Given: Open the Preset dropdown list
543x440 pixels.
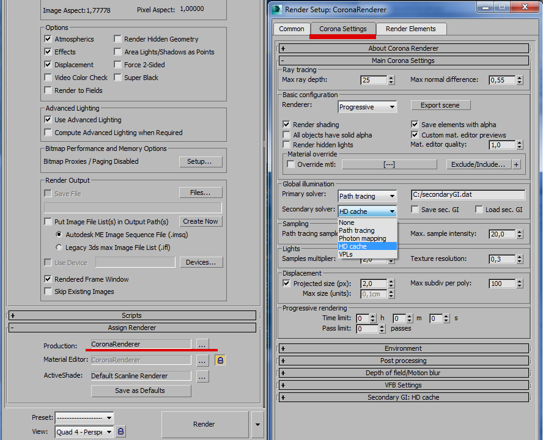Looking at the screenshot, I should click(84, 417).
